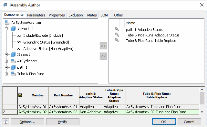This screenshot has height=127, width=207.
Task: Click the Part Number column header
Action: pos(64,95)
